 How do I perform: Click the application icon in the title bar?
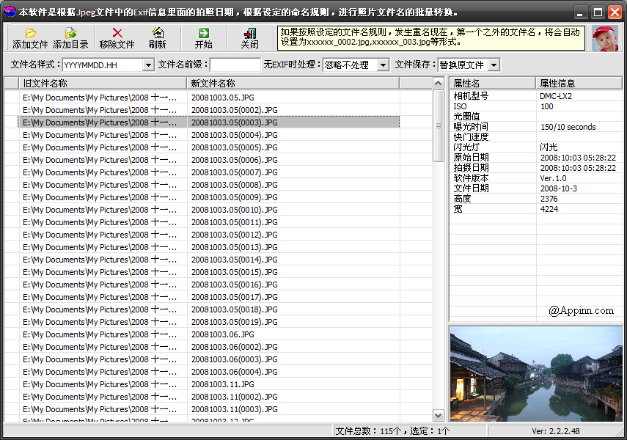click(10, 12)
